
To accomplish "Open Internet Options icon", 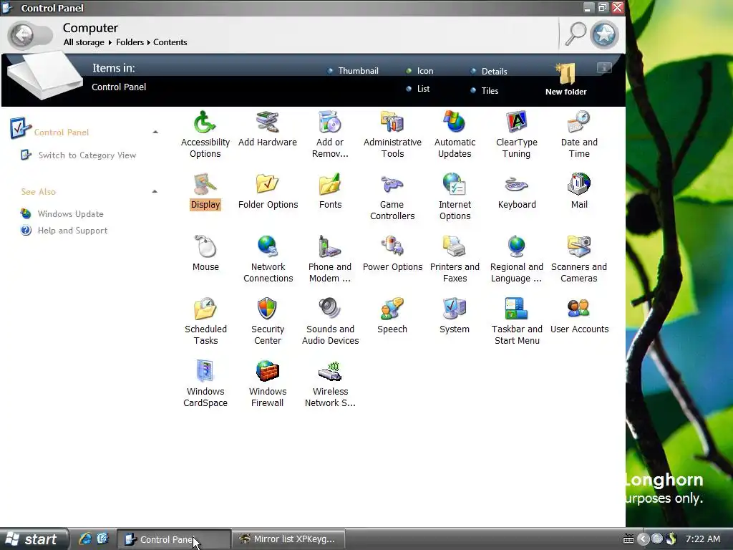I will click(x=455, y=185).
